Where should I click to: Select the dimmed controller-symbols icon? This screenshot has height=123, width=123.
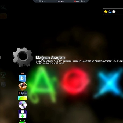pyautogui.click(x=3, y=84)
